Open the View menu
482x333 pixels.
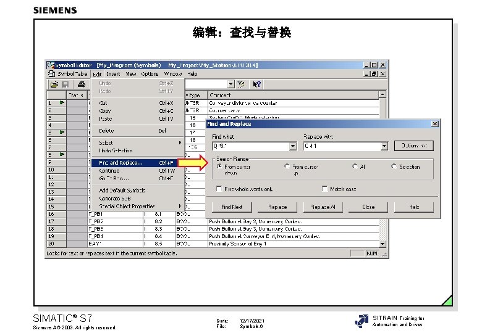pyautogui.click(x=130, y=74)
